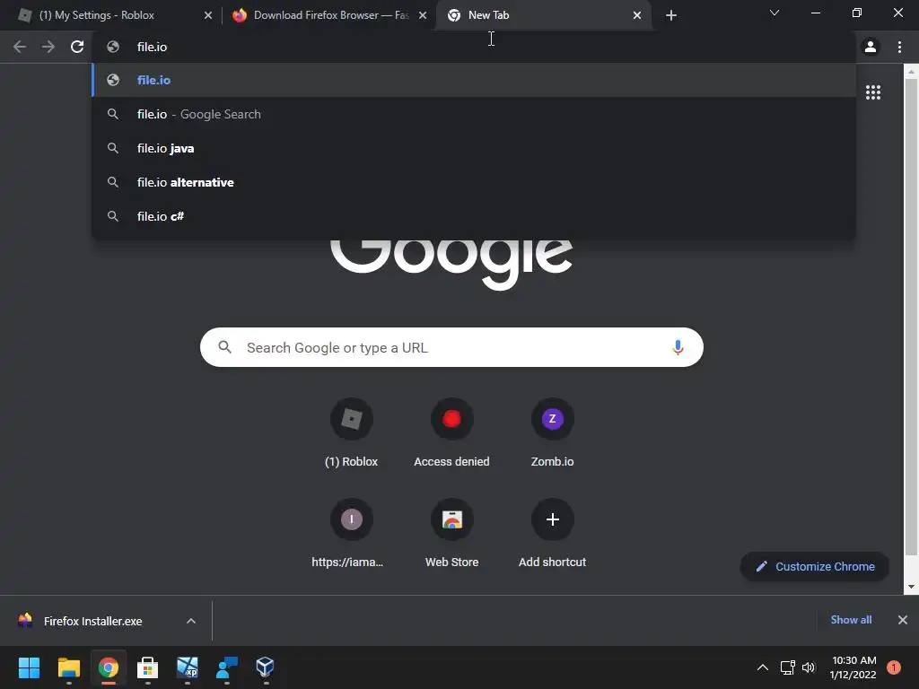This screenshot has height=689, width=919.
Task: Open Microsoft Store from the taskbar
Action: [148, 667]
